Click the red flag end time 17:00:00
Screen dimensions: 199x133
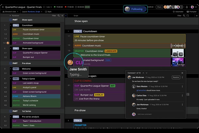(69, 7)
